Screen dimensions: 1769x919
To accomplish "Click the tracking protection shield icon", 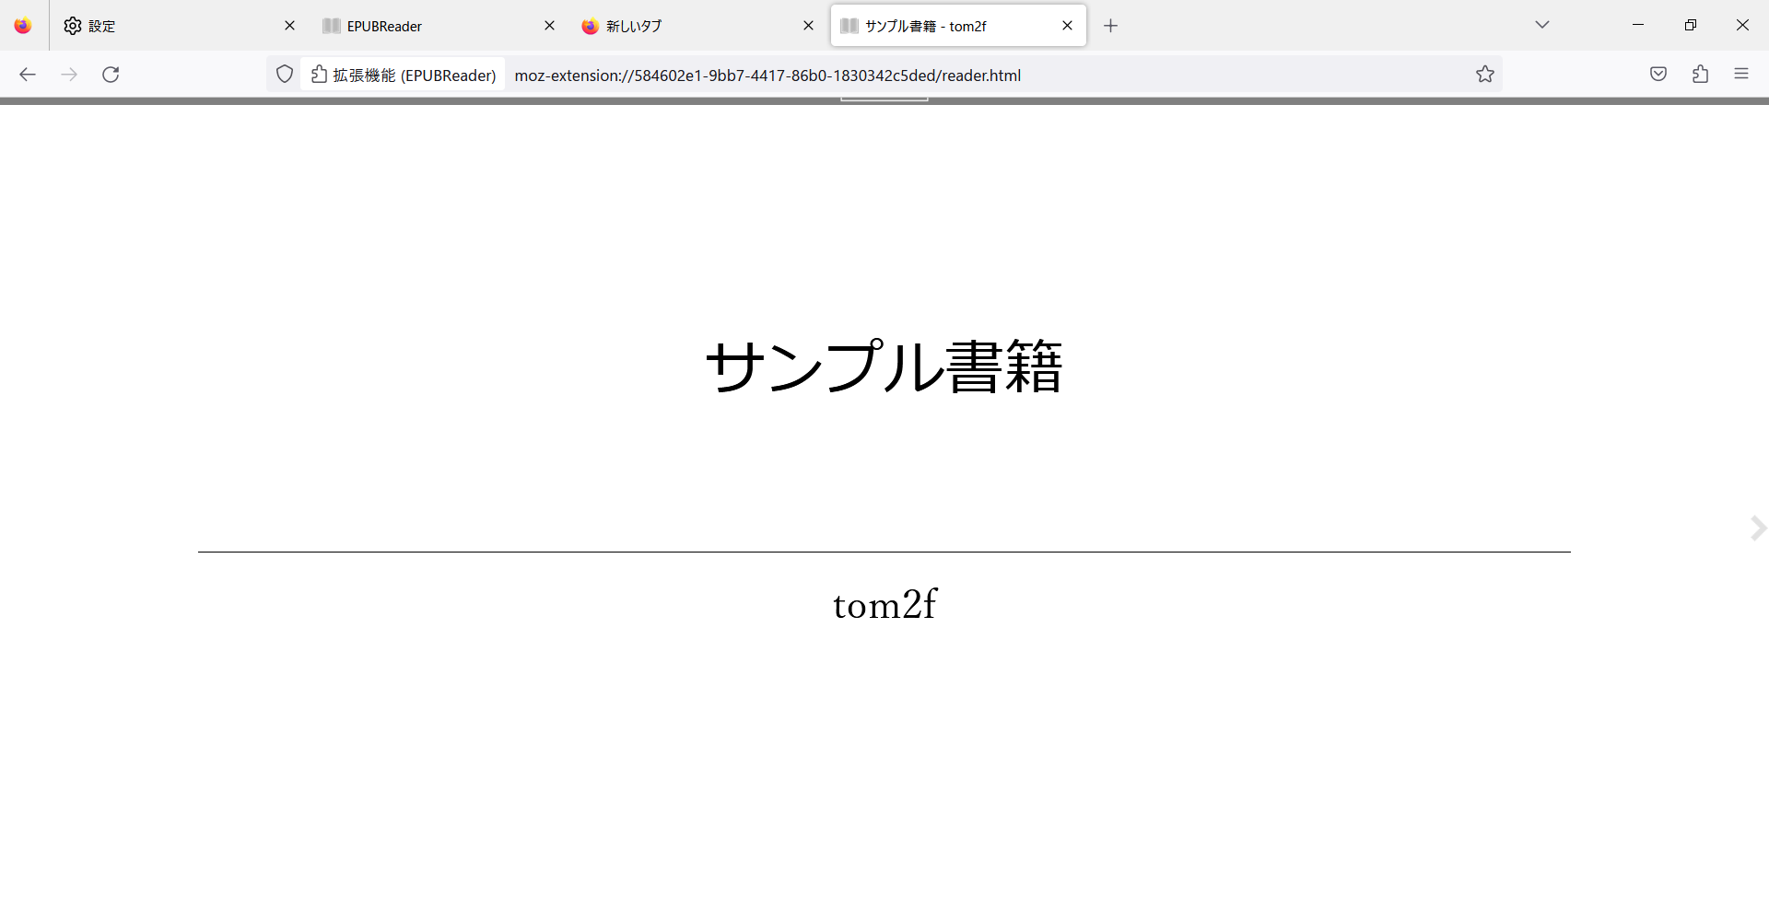I will (x=284, y=75).
